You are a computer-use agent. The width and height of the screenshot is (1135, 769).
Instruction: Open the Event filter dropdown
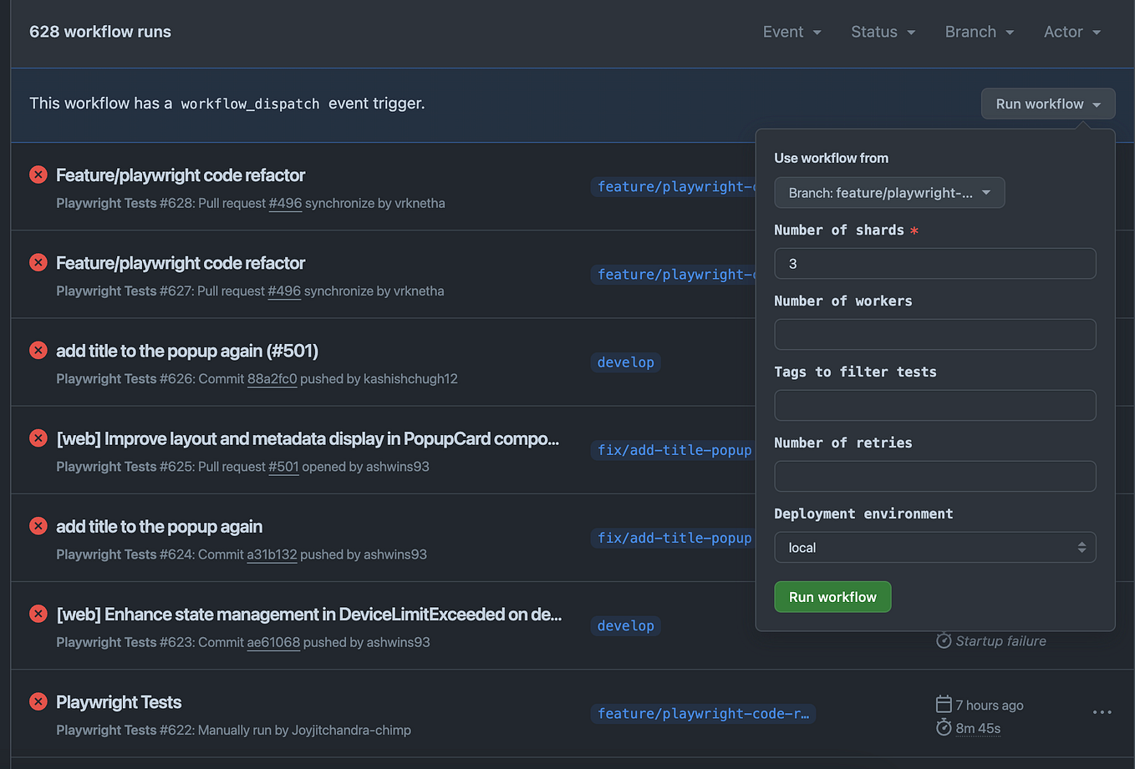[x=791, y=32]
